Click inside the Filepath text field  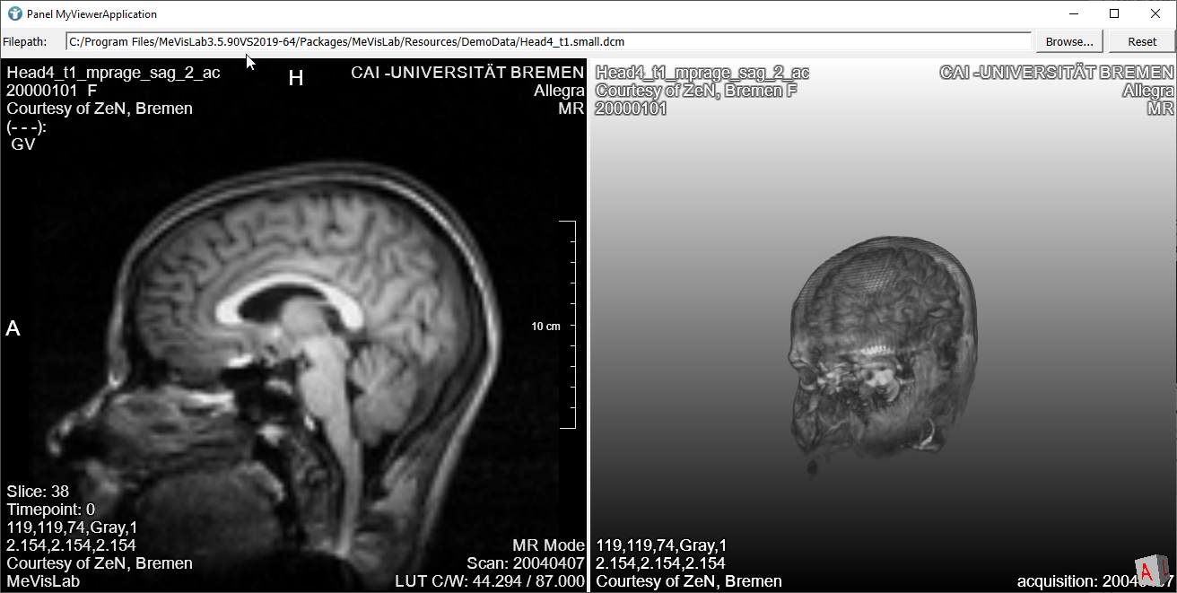coord(547,42)
